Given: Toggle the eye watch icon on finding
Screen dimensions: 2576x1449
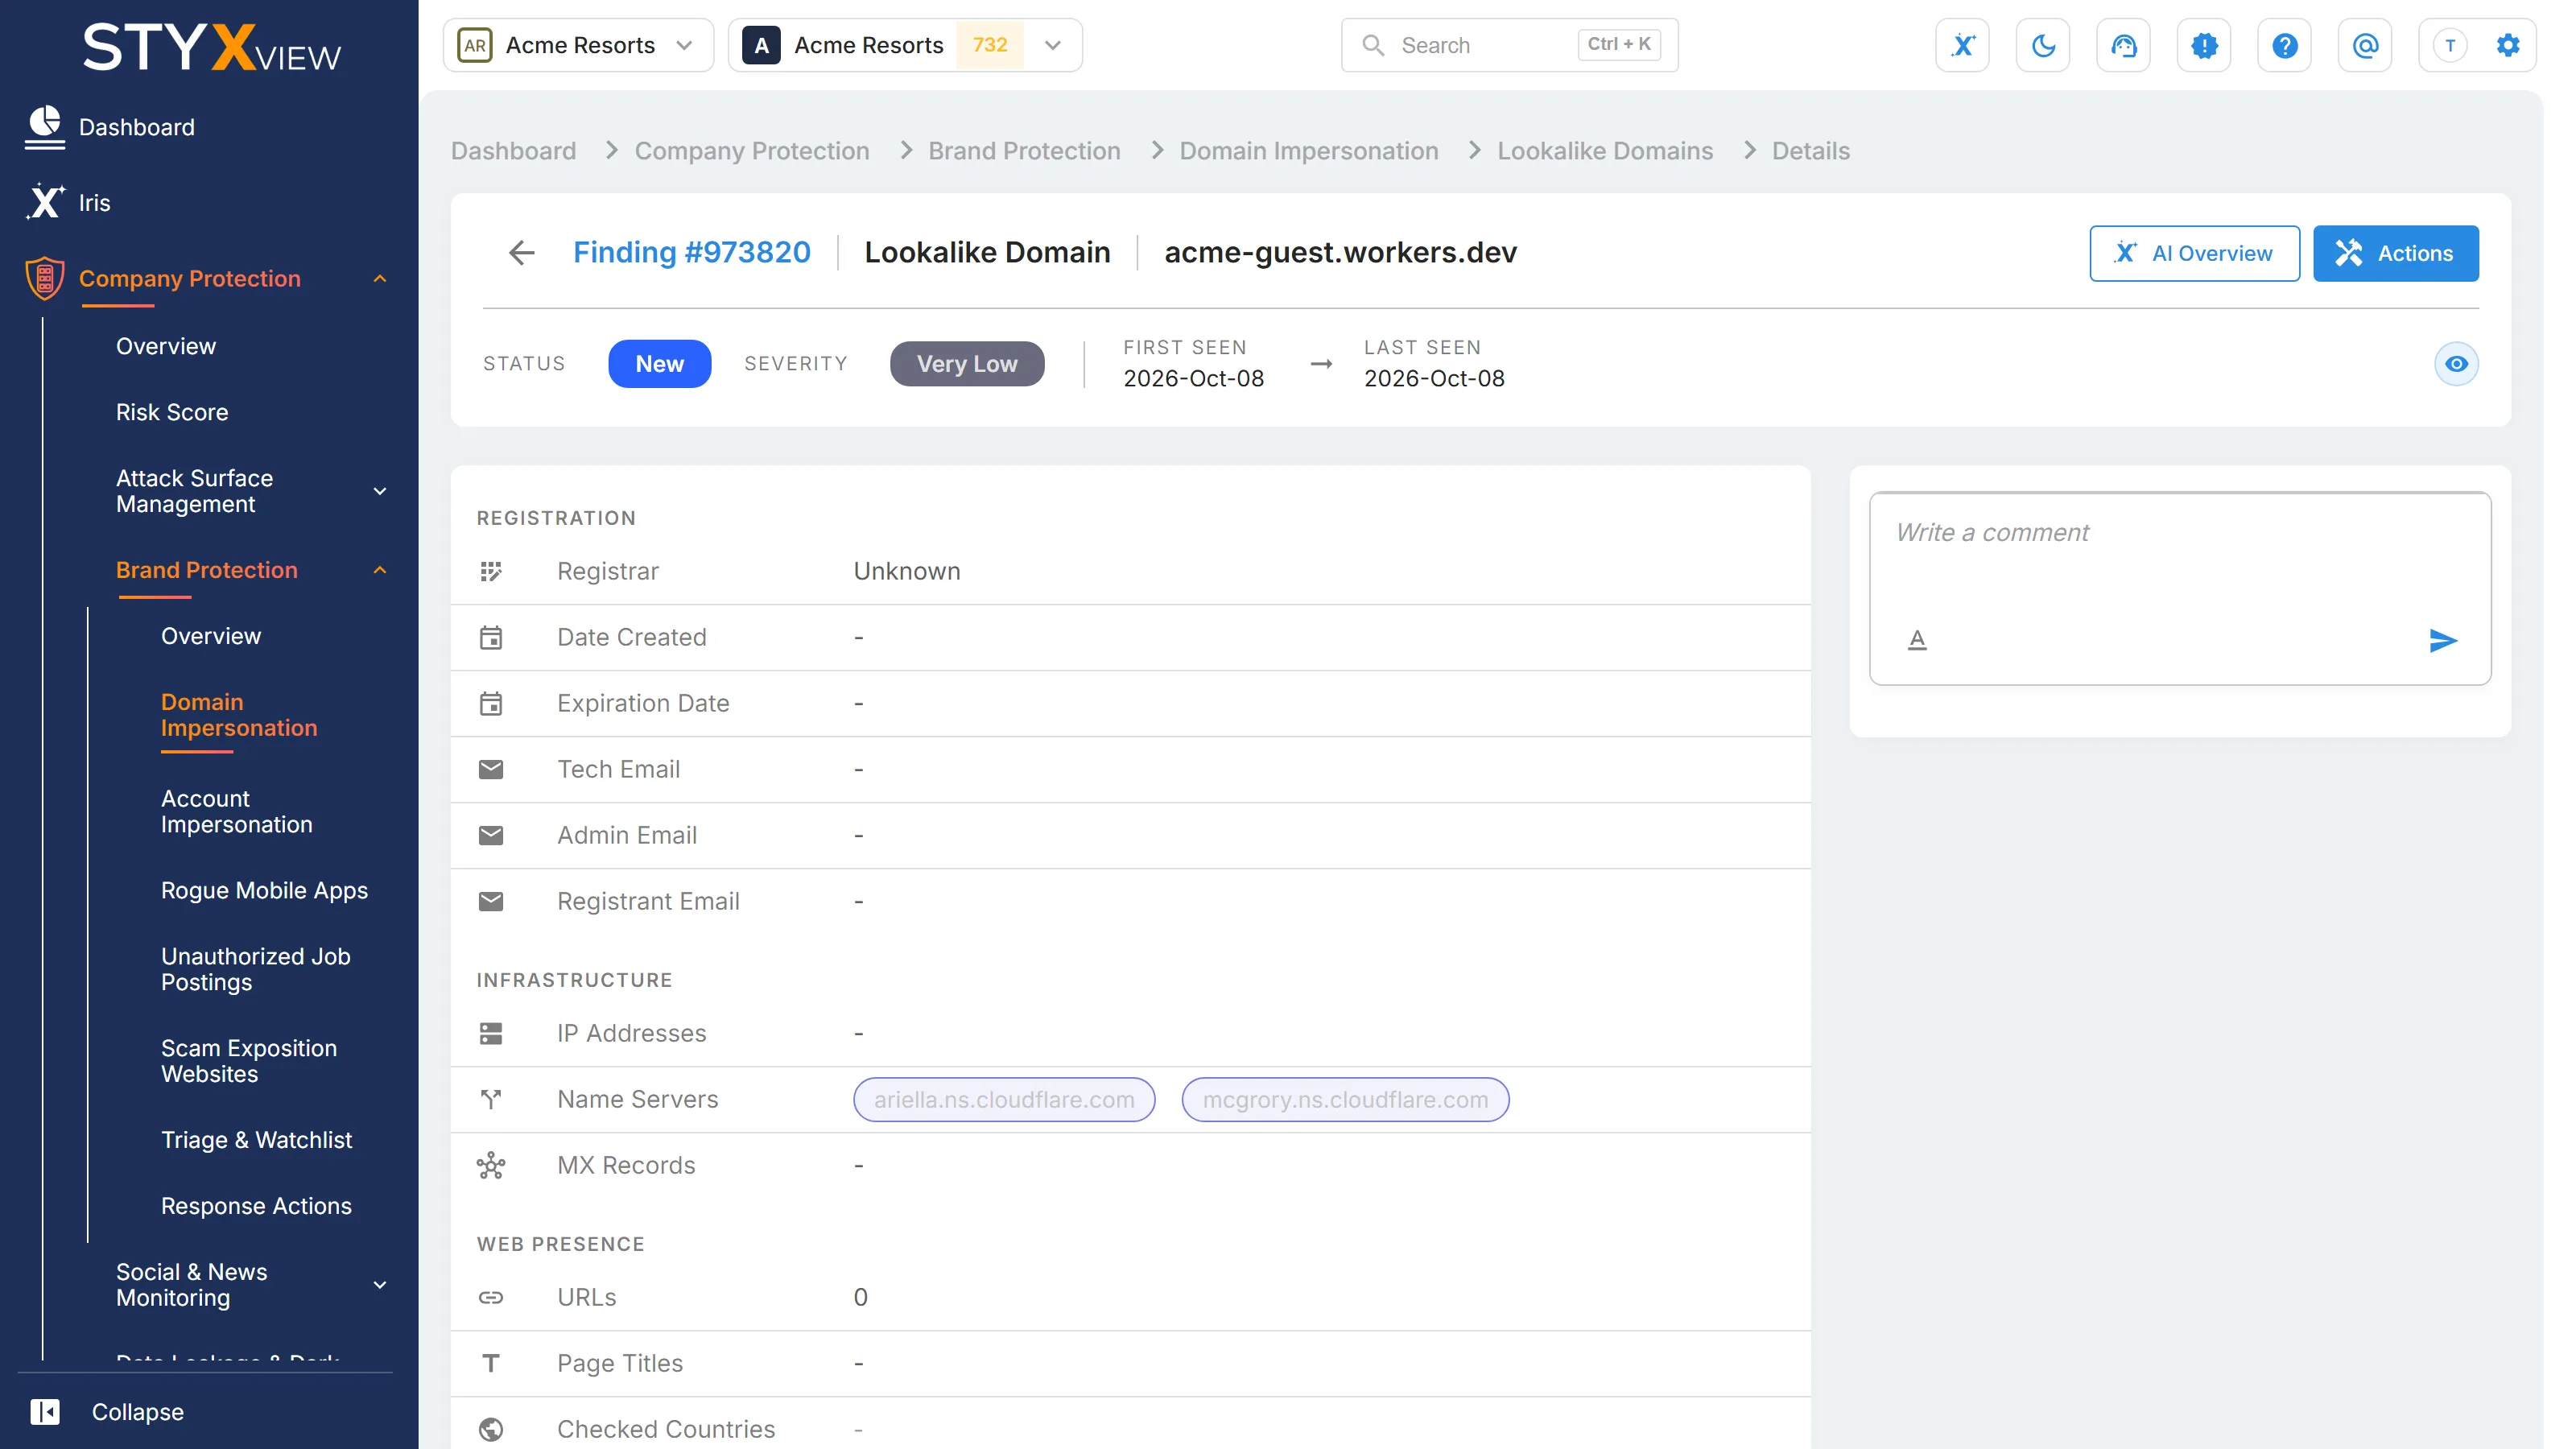Looking at the screenshot, I should (x=2456, y=364).
